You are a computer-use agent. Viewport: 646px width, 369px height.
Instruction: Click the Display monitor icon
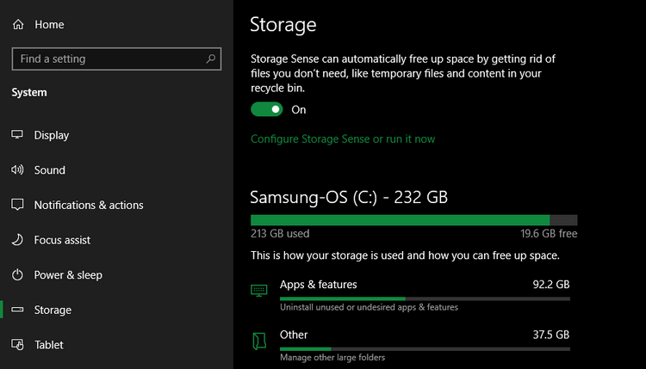click(x=17, y=135)
